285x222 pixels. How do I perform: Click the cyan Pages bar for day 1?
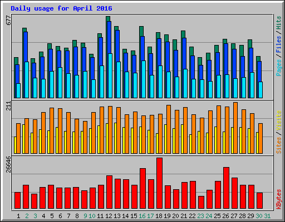click(18, 90)
